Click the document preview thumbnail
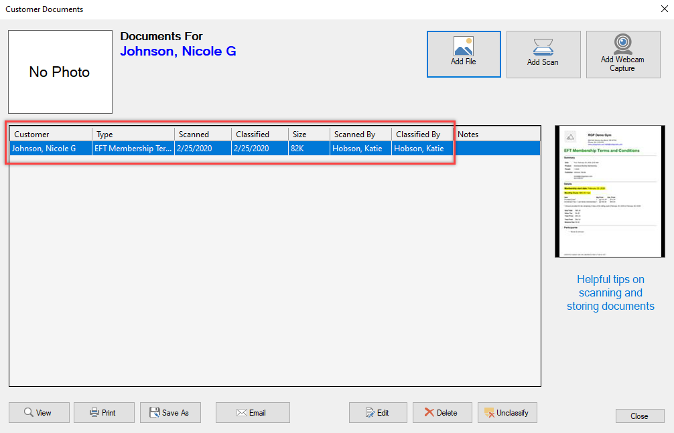The height and width of the screenshot is (433, 674). point(610,191)
